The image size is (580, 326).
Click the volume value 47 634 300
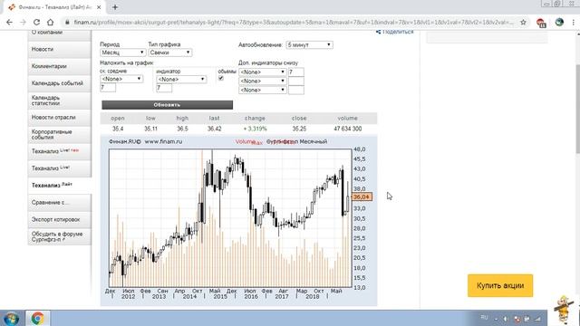pos(347,129)
